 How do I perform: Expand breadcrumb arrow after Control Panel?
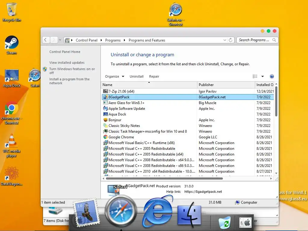pos(101,40)
